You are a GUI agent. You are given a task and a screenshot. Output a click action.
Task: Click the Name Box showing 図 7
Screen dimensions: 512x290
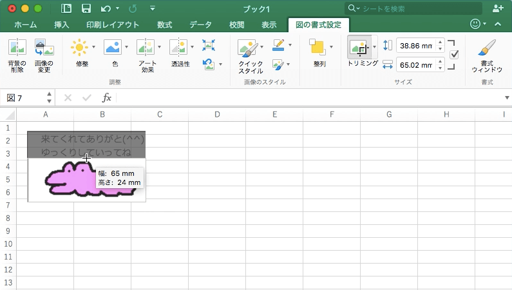tap(24, 98)
